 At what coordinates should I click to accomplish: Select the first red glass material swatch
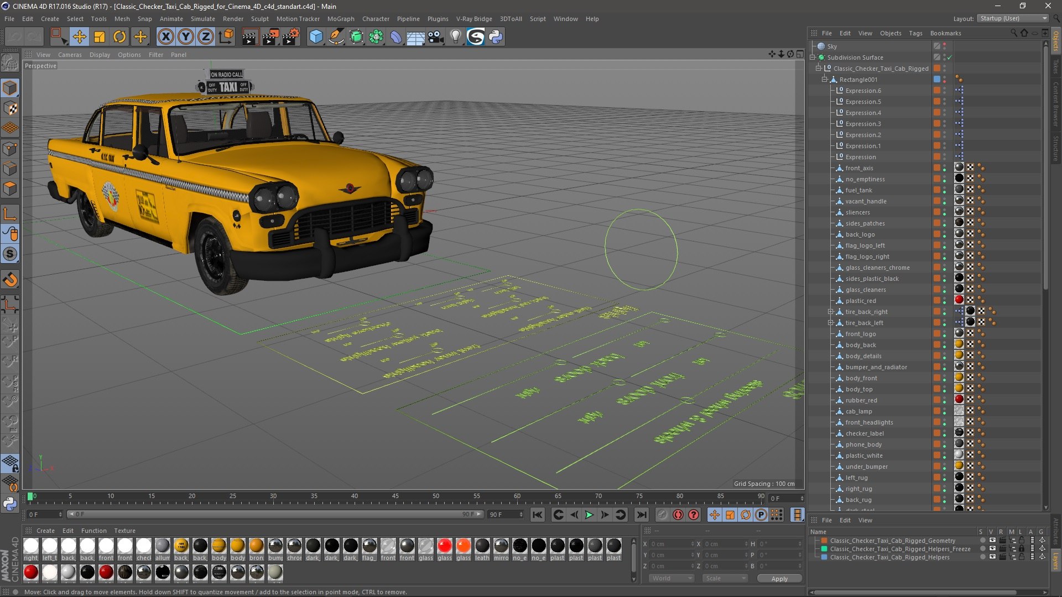(445, 546)
